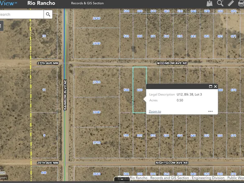Click parcel label 2680
Screen dimensions: 244x183
pyautogui.click(x=97, y=174)
